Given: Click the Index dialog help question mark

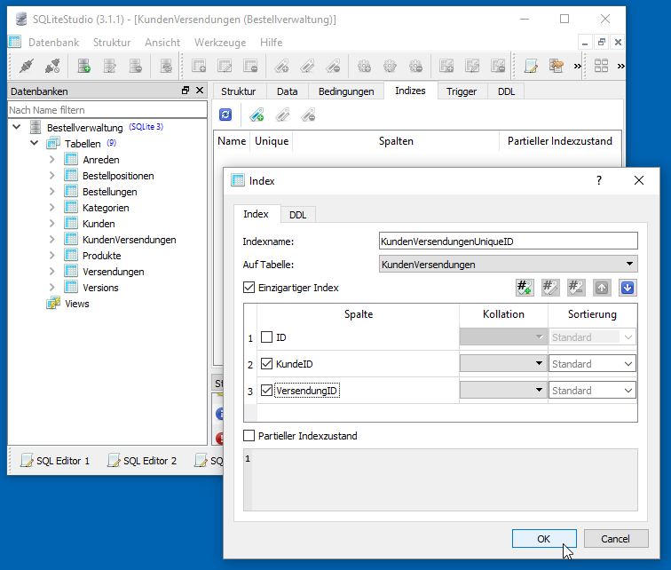Looking at the screenshot, I should [598, 180].
